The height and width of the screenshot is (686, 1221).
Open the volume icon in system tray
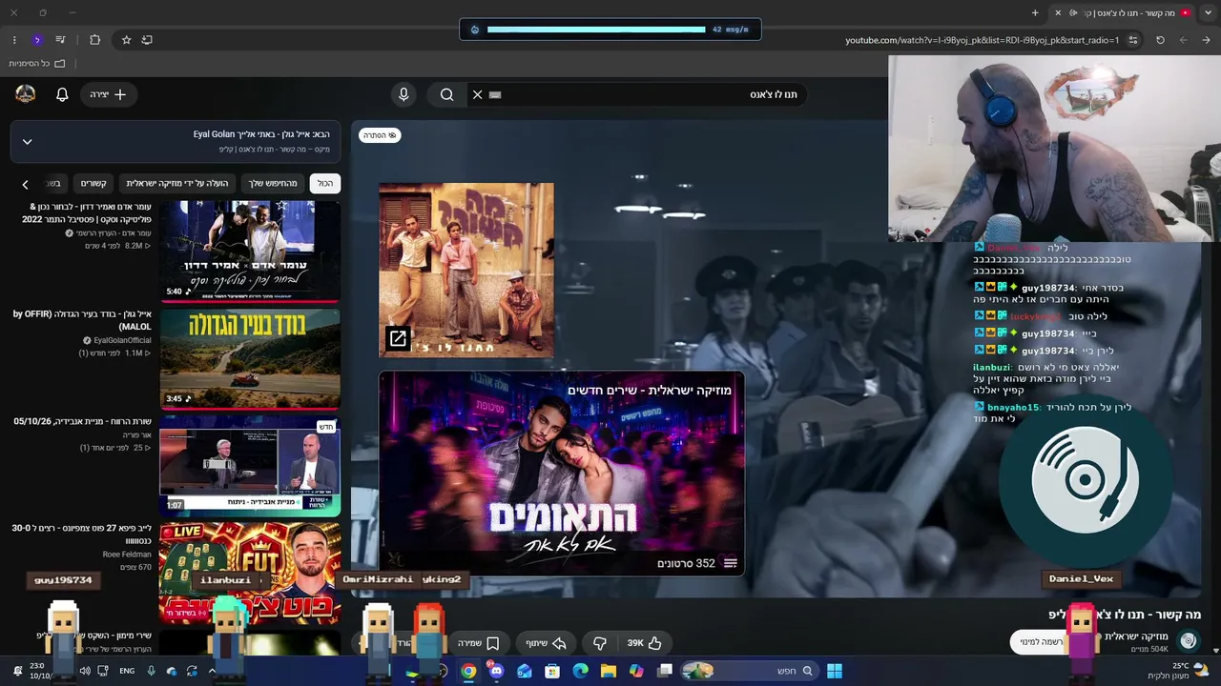(x=85, y=671)
